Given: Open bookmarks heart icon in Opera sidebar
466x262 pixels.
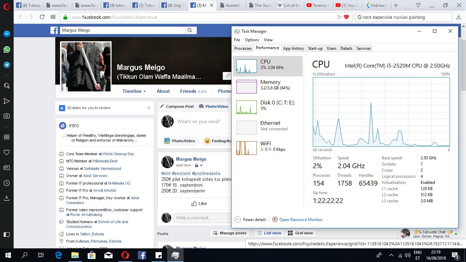Looking at the screenshot, I should [6, 152].
